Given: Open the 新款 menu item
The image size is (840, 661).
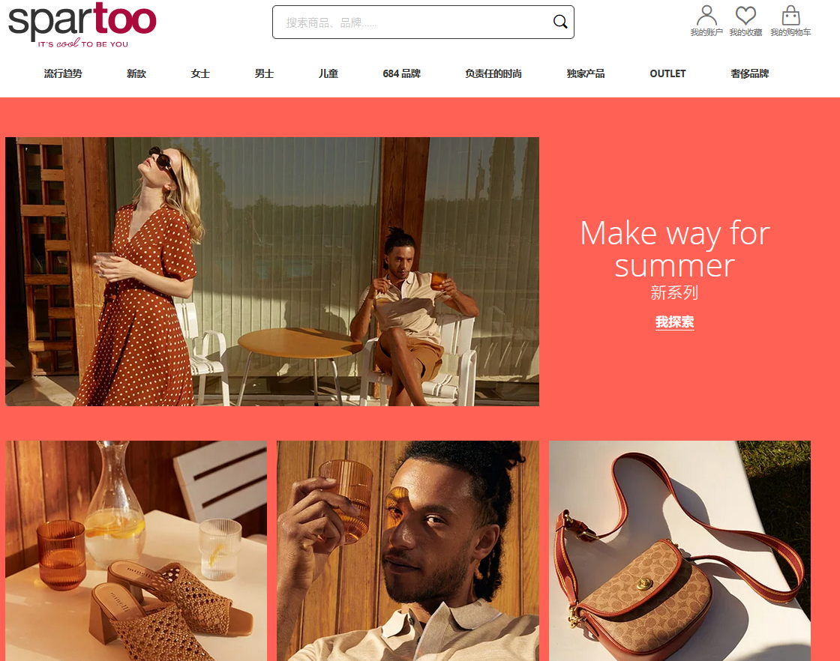Looking at the screenshot, I should 136,74.
